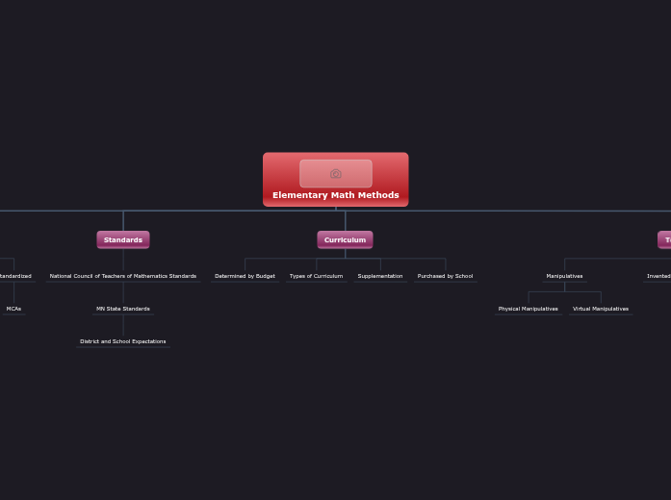Select the Purchased by School node

(445, 276)
